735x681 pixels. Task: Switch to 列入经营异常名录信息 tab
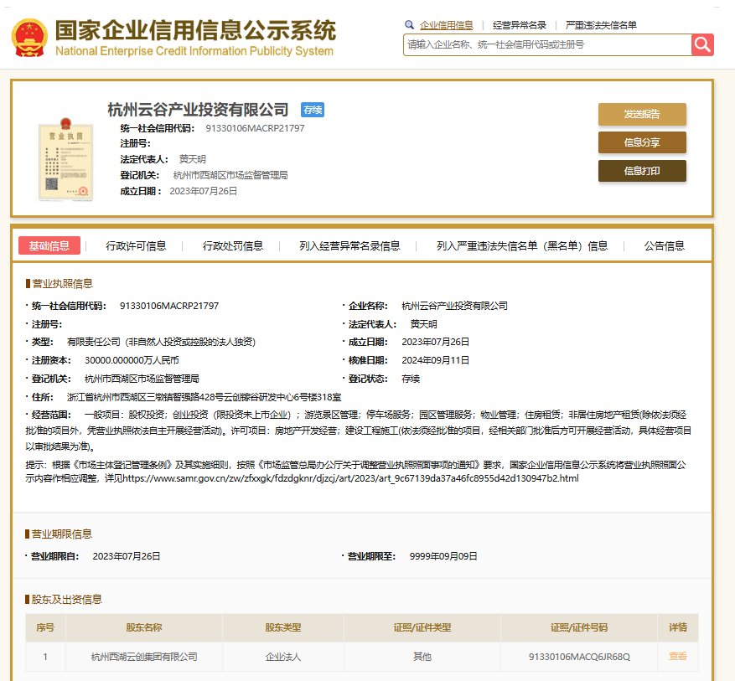(349, 245)
